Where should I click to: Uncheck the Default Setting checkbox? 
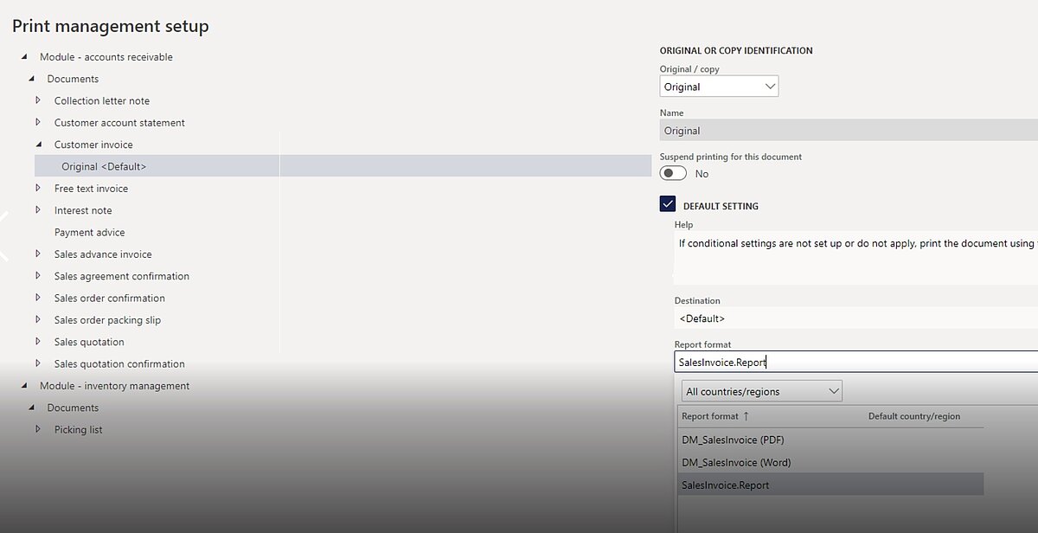point(668,205)
